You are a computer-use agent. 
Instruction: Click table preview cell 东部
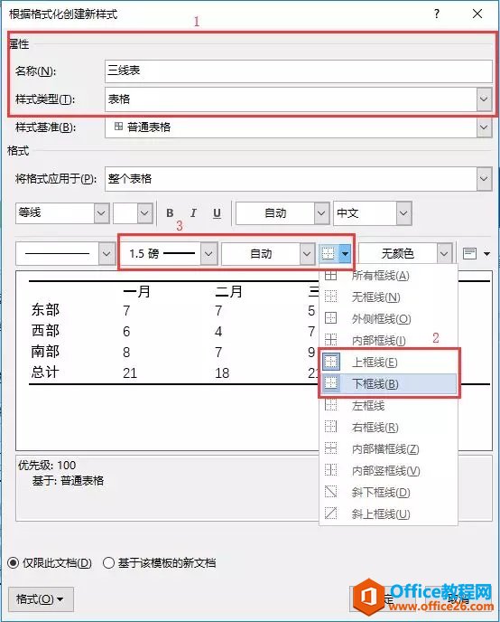tap(45, 310)
